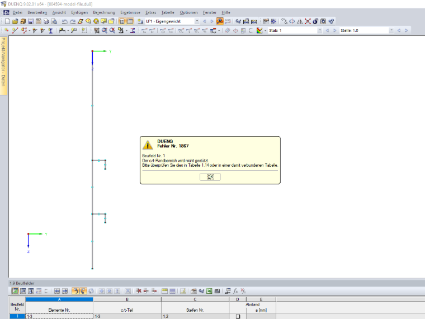This screenshot has width=425, height=319.
Task: Open the Einfügen menu
Action: (79, 12)
